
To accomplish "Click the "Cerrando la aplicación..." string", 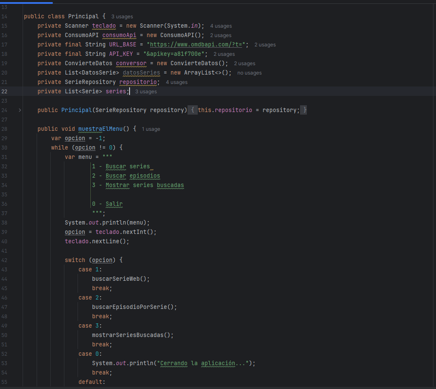I will click(x=203, y=363).
